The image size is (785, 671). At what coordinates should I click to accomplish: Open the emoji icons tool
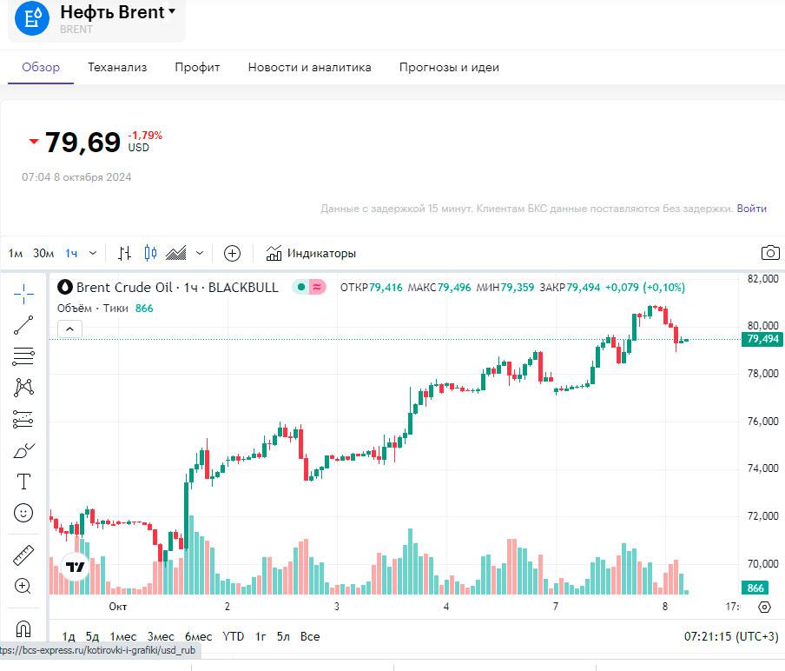coord(23,513)
